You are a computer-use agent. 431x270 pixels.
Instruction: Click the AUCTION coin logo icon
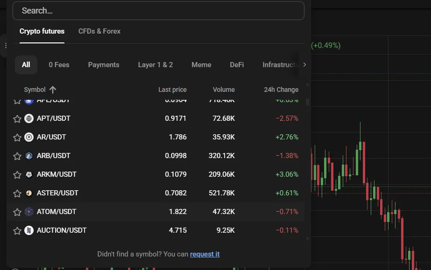point(29,230)
